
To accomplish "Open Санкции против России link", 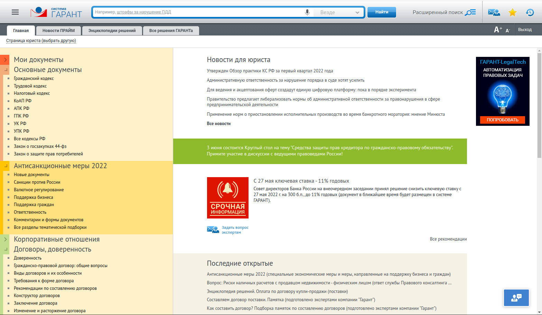I will tap(37, 182).
